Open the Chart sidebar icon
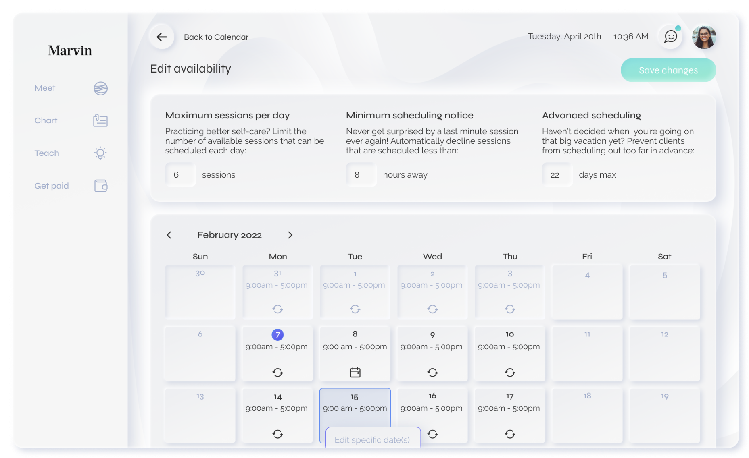Screen dimensions: 749x458 click(x=100, y=120)
